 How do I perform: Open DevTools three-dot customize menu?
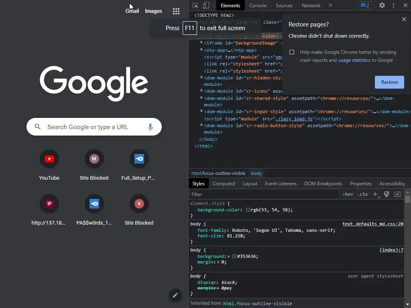pos(393,5)
